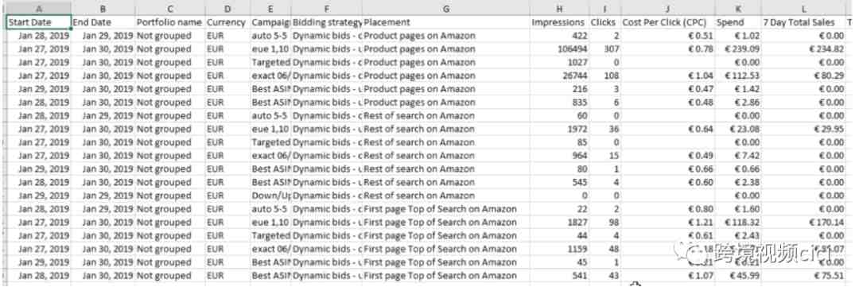The width and height of the screenshot is (859, 291).
Task: Click the Portfolio name header cell
Action: coord(170,22)
